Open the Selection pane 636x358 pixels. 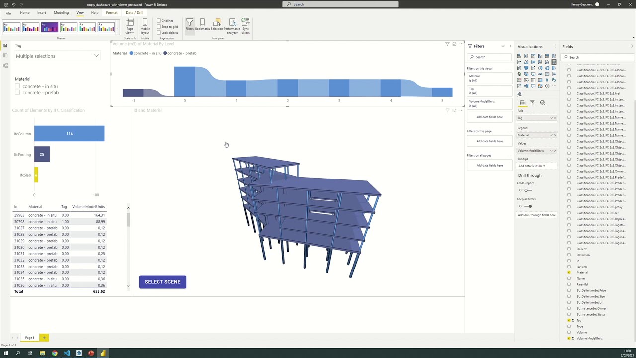tap(217, 25)
